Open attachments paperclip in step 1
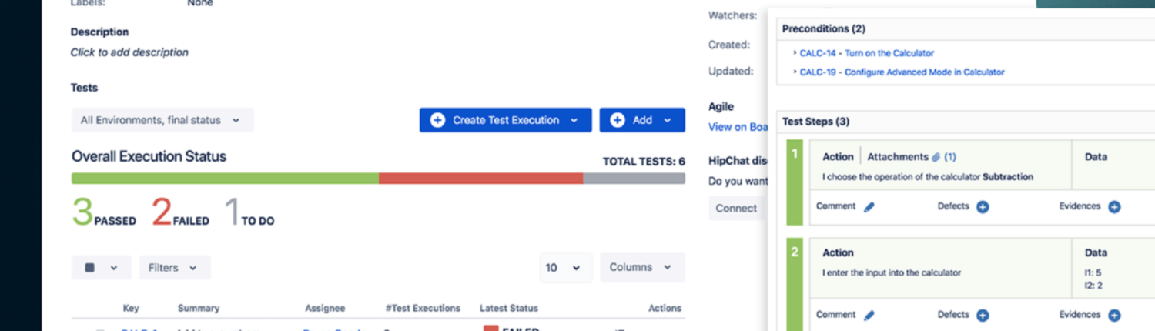Screen dimensions: 1155x331 coord(936,157)
